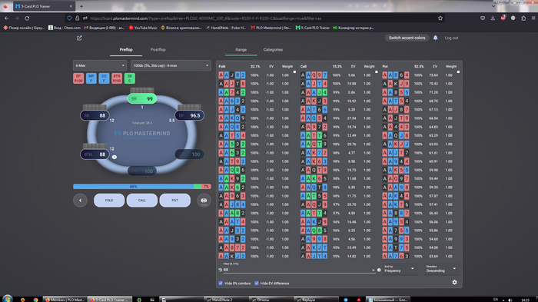Click the trainer dumbbell icon button
This screenshot has height=302, width=538.
pos(204,201)
